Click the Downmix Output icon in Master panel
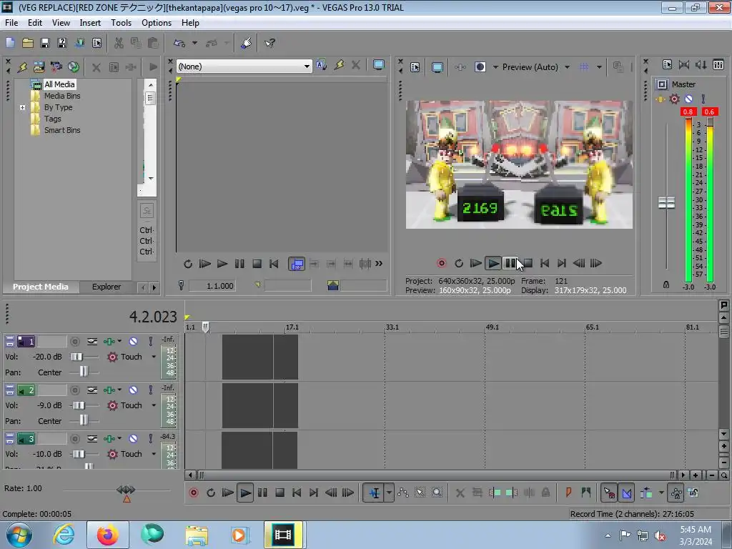This screenshot has width=732, height=549. [684, 65]
